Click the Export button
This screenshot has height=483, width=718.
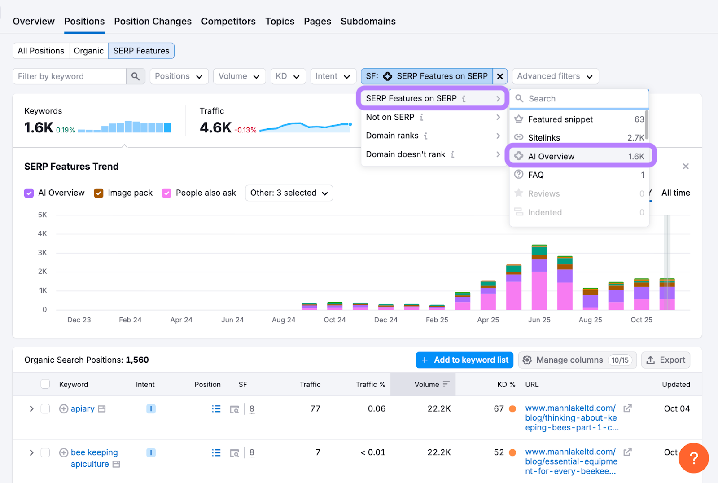[x=665, y=360]
